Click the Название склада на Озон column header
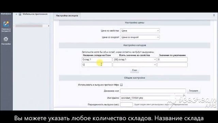Screen dimensions: 218x123 coord(97,55)
